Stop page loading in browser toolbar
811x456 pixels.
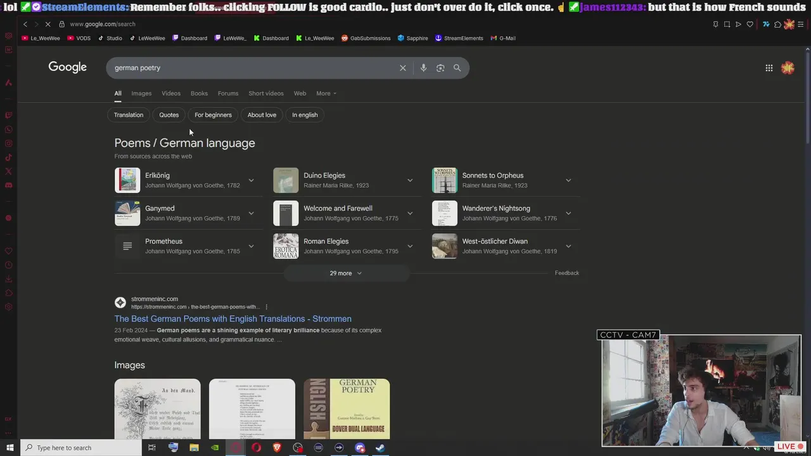click(48, 24)
